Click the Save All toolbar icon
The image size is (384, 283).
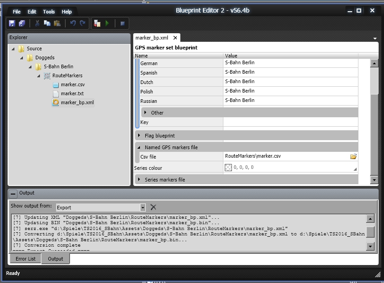22,23
